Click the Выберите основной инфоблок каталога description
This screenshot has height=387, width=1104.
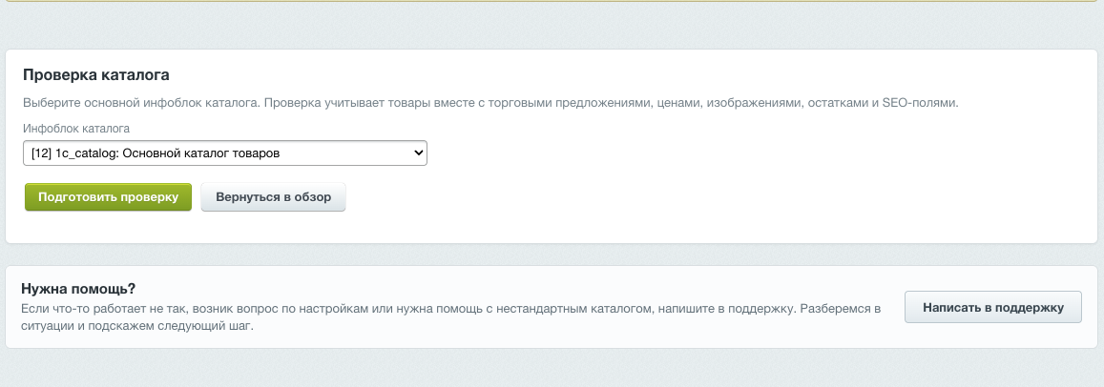pyautogui.click(x=490, y=103)
